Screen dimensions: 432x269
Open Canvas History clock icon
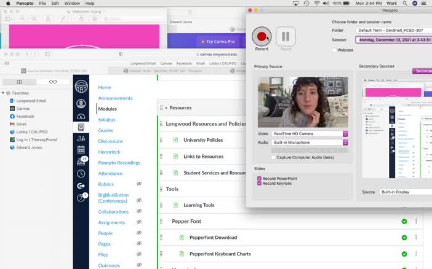[x=81, y=174]
